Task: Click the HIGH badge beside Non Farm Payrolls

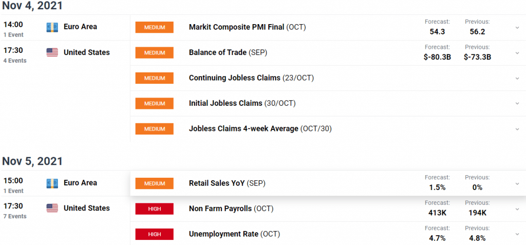Action: [154, 209]
